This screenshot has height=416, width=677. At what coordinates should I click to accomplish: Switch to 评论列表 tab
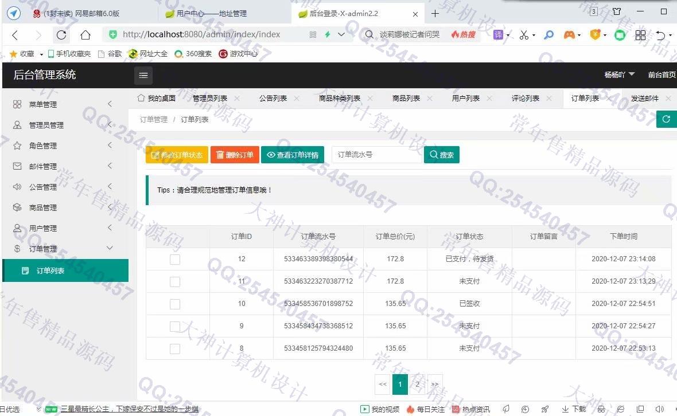526,99
